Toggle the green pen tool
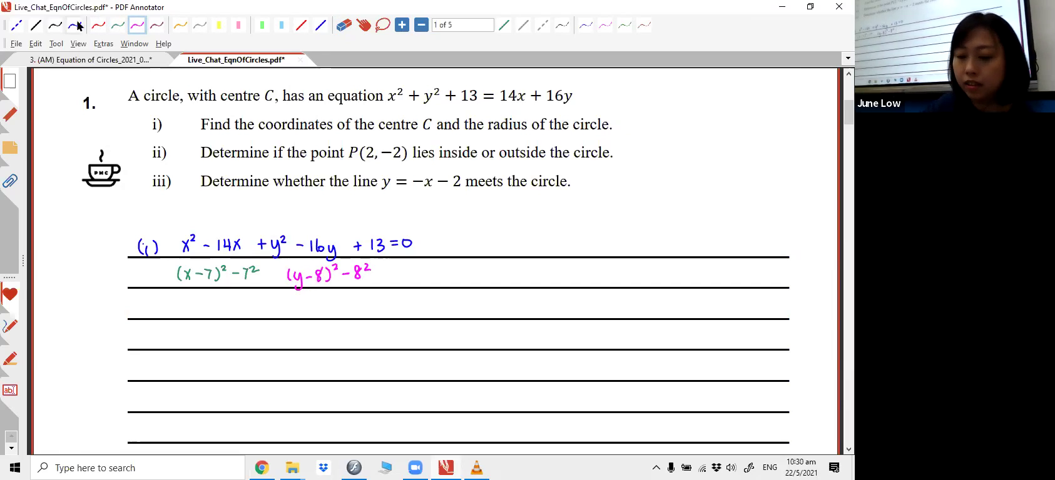This screenshot has height=480, width=1055. [x=118, y=25]
